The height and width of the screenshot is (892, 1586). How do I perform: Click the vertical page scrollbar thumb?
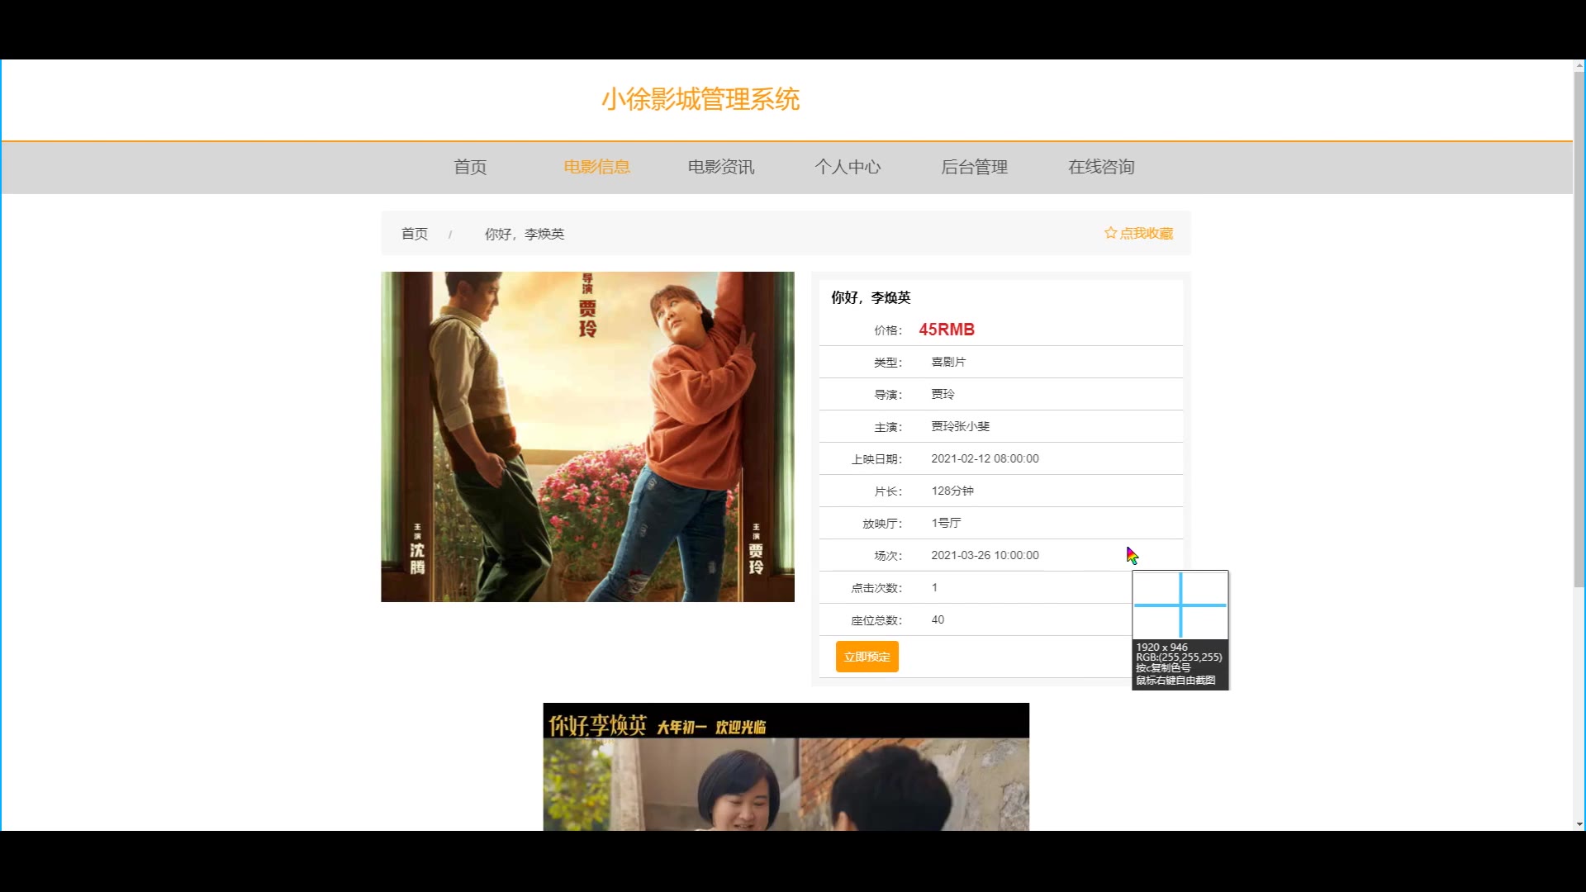pyautogui.click(x=1579, y=329)
